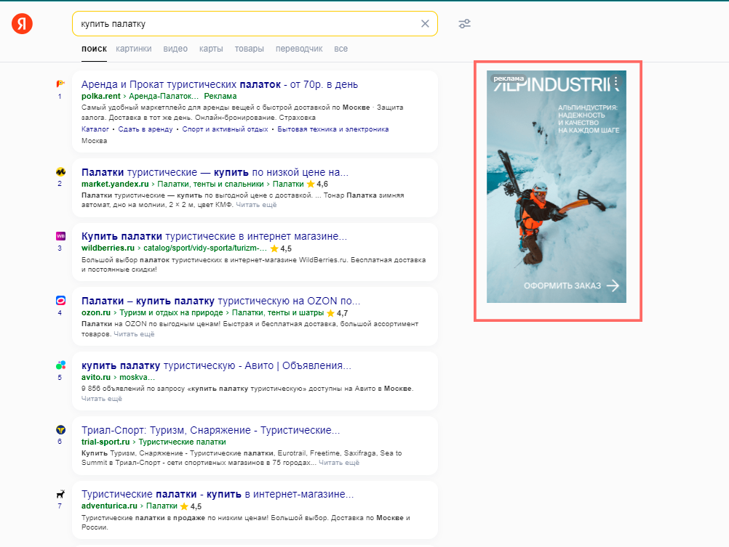729x547 pixels.
Task: Click the 'Москва' text under polka.rent sitelinks
Action: (x=94, y=141)
